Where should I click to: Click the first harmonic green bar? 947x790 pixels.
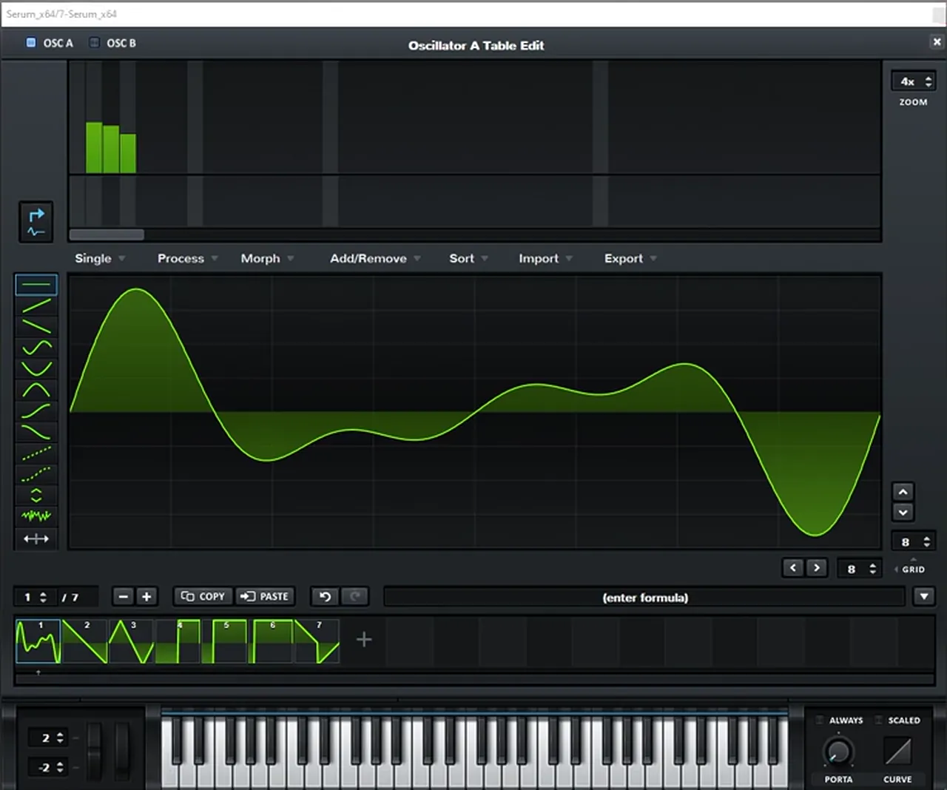(x=94, y=148)
